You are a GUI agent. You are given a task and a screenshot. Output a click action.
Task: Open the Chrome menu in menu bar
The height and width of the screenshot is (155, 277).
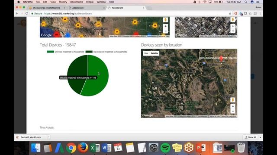tap(28, 2)
